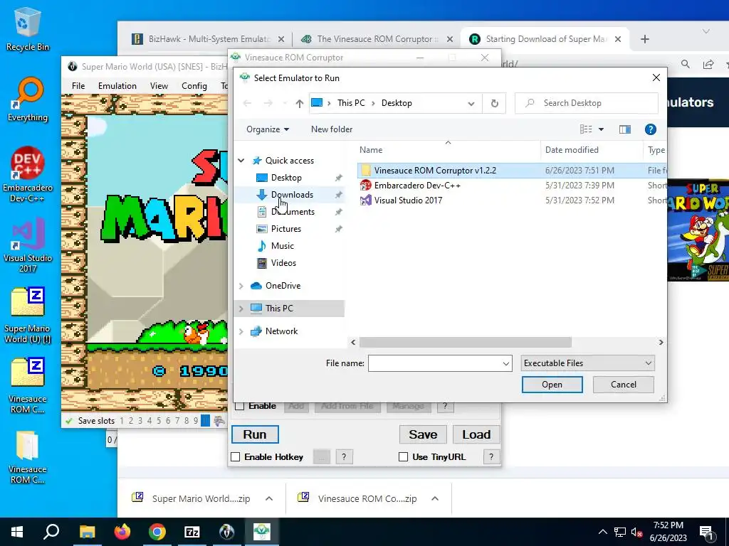Screen dimensions: 729x546
Task: Open the address bar history dropdown
Action: pyautogui.click(x=471, y=103)
